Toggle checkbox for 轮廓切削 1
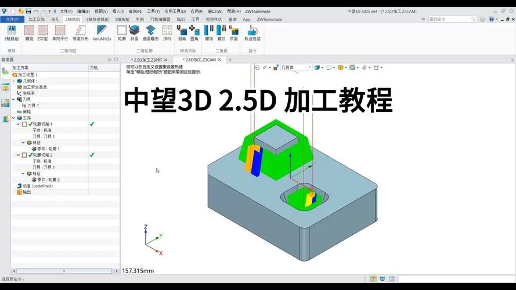This screenshot has height=290, width=516. click(x=24, y=124)
